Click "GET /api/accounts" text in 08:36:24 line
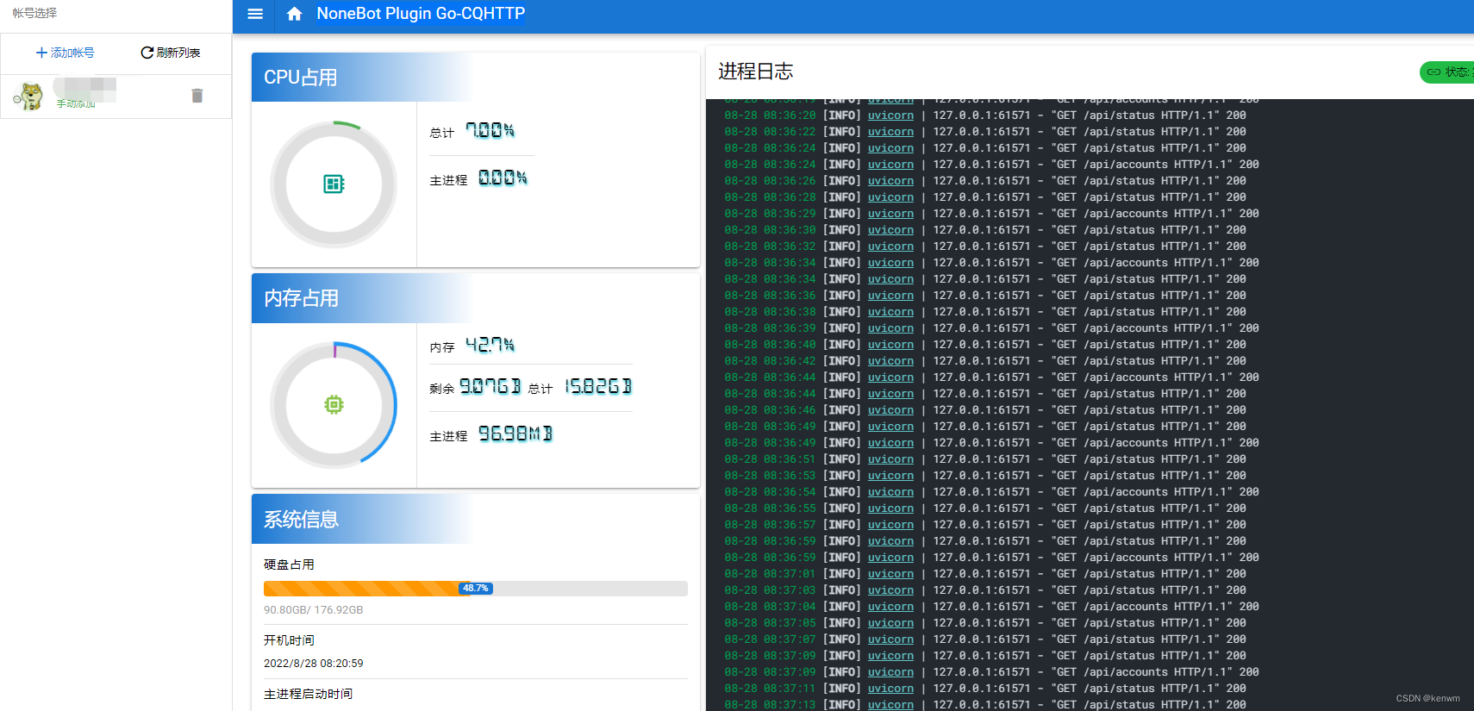The width and height of the screenshot is (1474, 711). click(x=1109, y=165)
